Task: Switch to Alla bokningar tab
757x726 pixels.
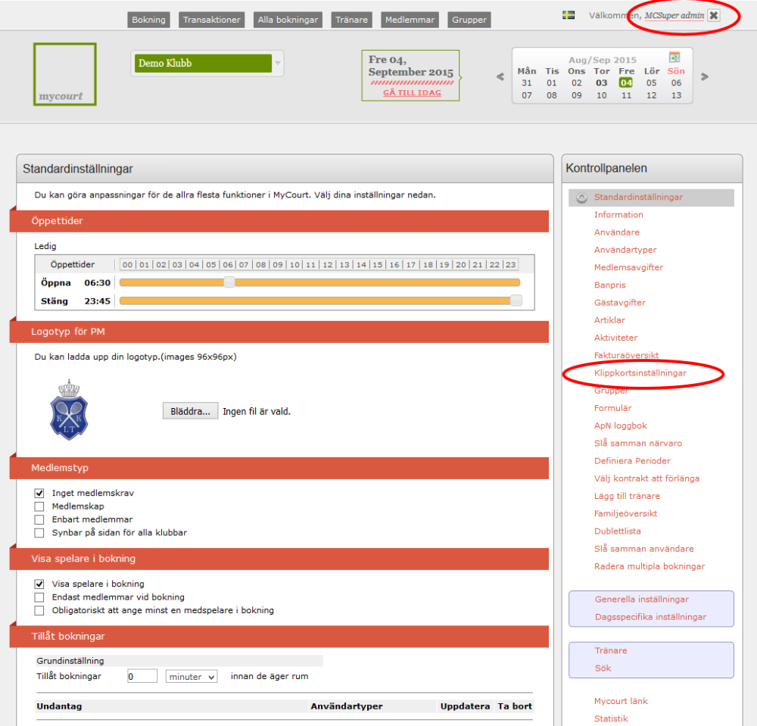Action: (x=288, y=20)
